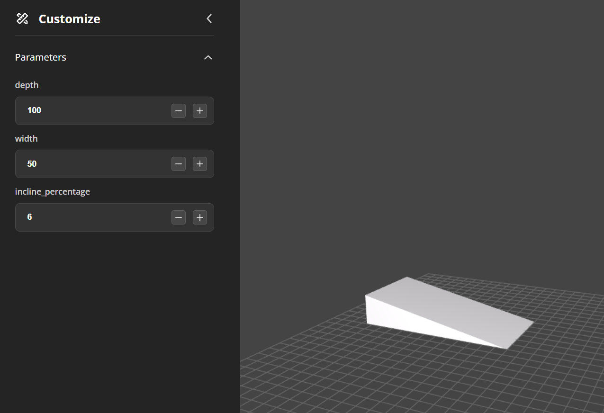Click the Customize panel title
Screen dimensions: 604x413
[69, 19]
